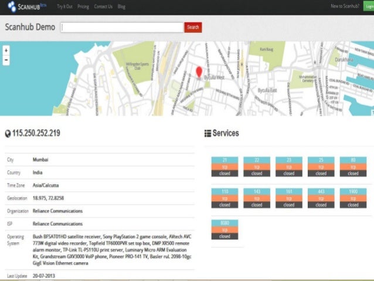
Task: Select the port 1900 service tile
Action: tap(353, 198)
